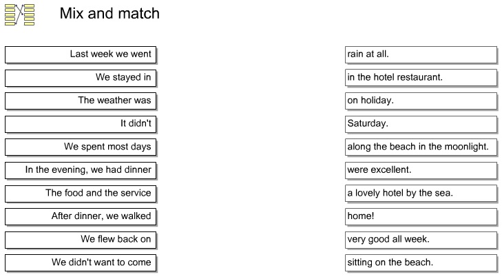
Task: Select the 'rain at all.' ending
Action: pyautogui.click(x=420, y=54)
